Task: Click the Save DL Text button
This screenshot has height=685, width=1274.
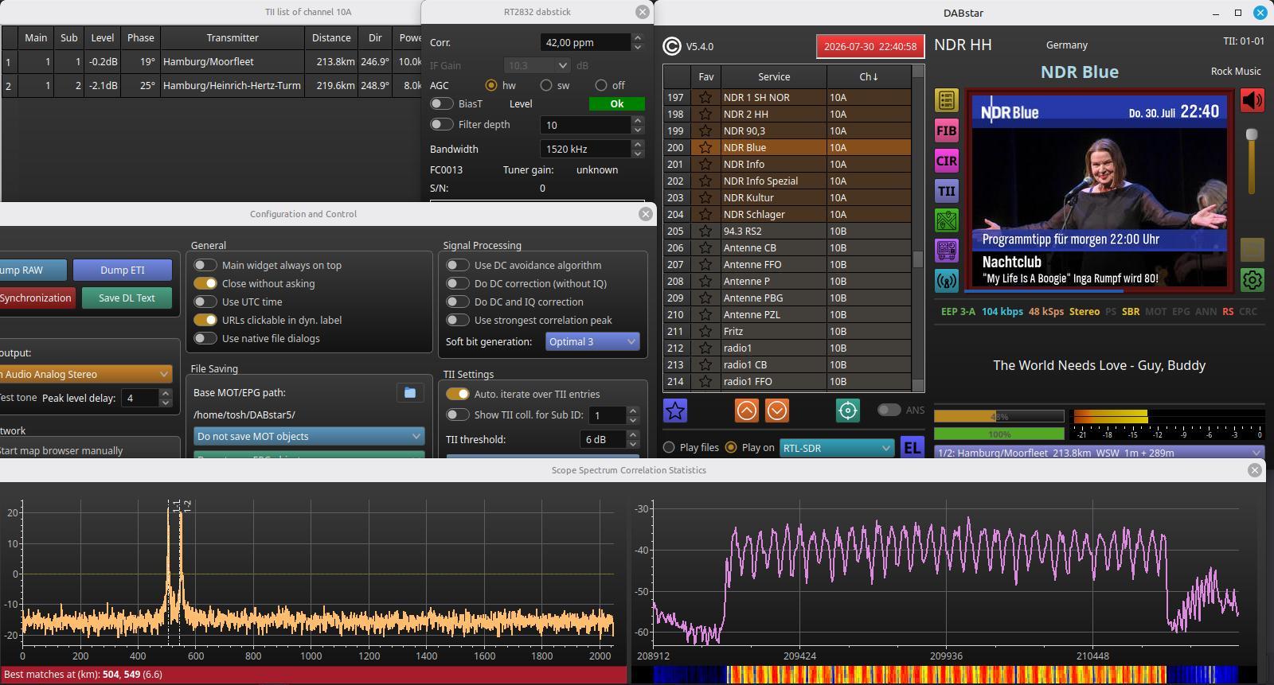Action: [x=127, y=298]
